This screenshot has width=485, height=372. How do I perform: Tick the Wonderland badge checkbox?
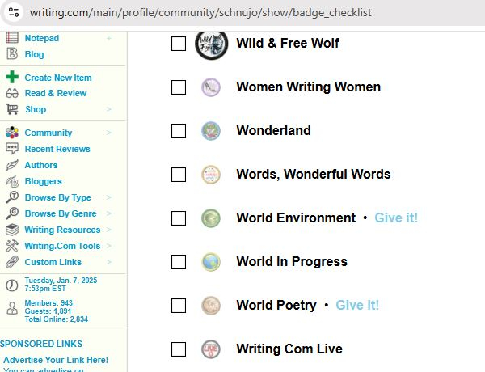tap(179, 131)
